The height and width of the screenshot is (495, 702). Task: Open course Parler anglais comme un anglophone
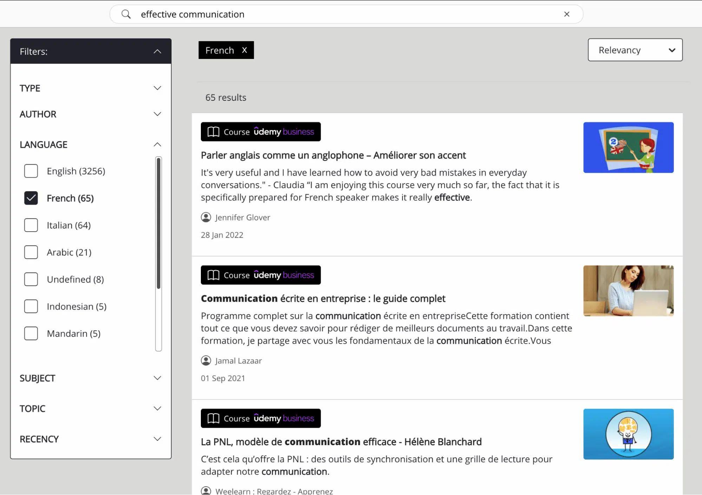click(x=333, y=155)
